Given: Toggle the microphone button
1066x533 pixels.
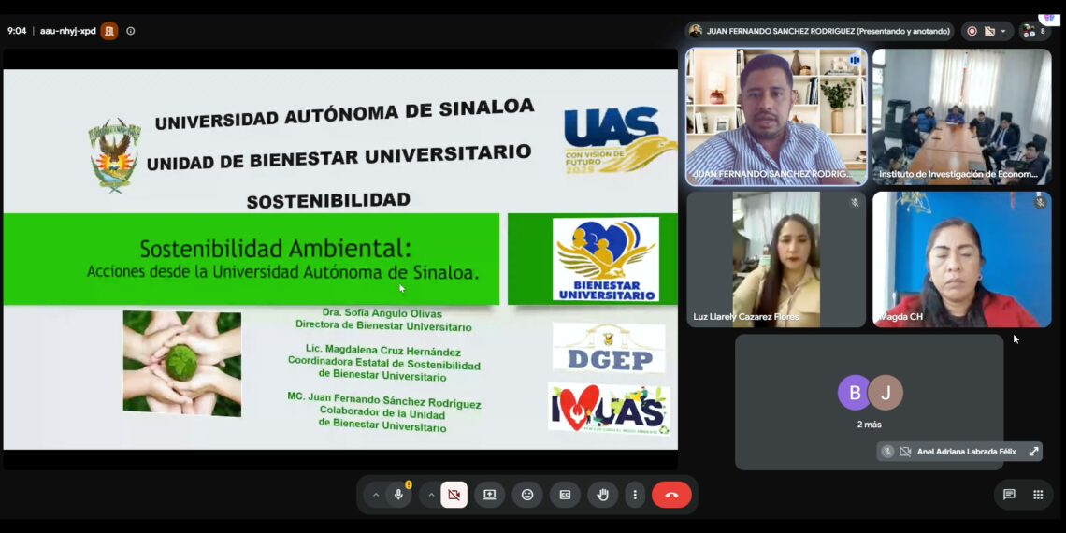Looking at the screenshot, I should click(x=399, y=495).
